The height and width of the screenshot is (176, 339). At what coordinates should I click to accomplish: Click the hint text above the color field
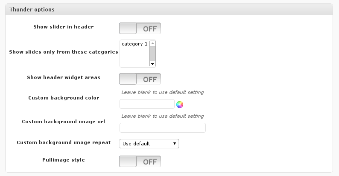click(162, 92)
